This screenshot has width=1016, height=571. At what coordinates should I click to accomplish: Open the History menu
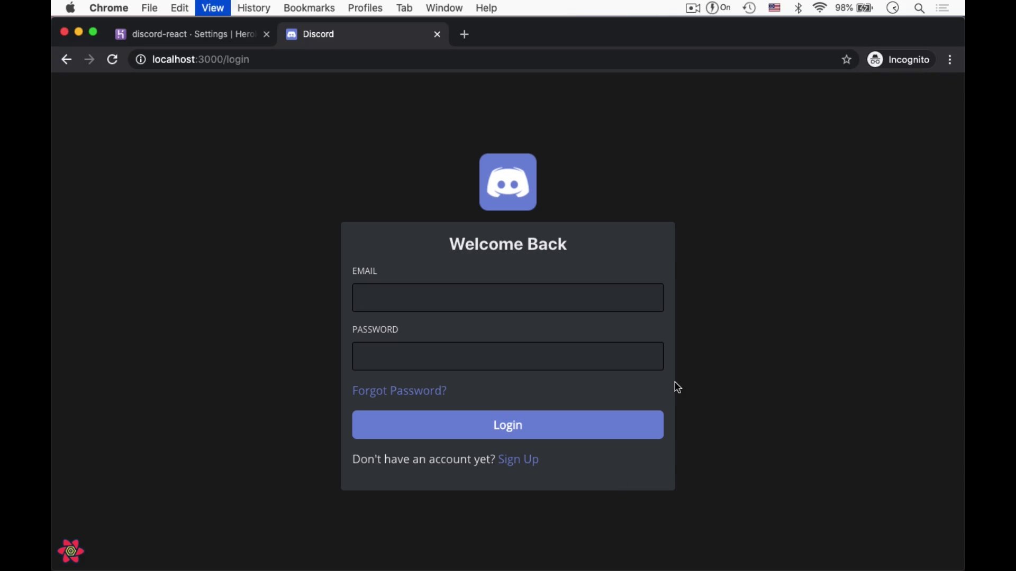click(253, 8)
